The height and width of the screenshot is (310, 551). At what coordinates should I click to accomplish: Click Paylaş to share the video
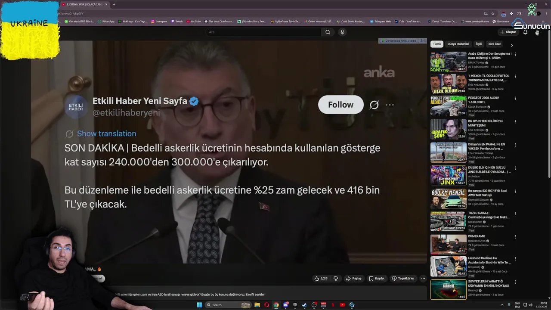coord(353,279)
